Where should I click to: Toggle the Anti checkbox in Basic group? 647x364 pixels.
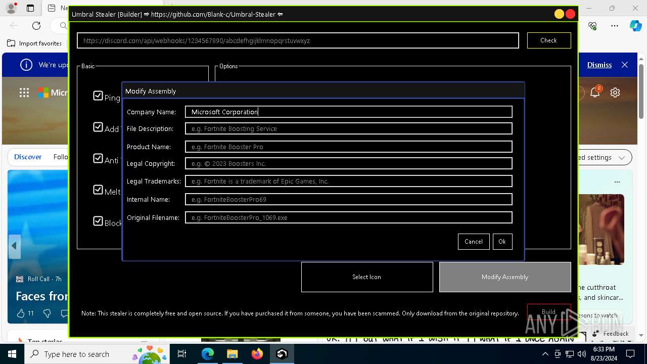point(98,158)
